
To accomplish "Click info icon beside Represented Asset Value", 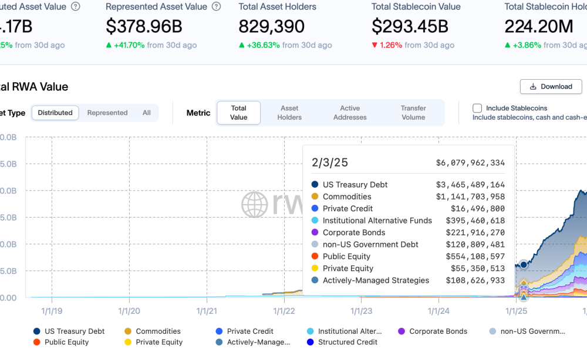I will (217, 7).
